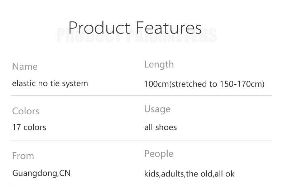
Task: Click the "elastic no tie system" value
Action: (x=50, y=84)
